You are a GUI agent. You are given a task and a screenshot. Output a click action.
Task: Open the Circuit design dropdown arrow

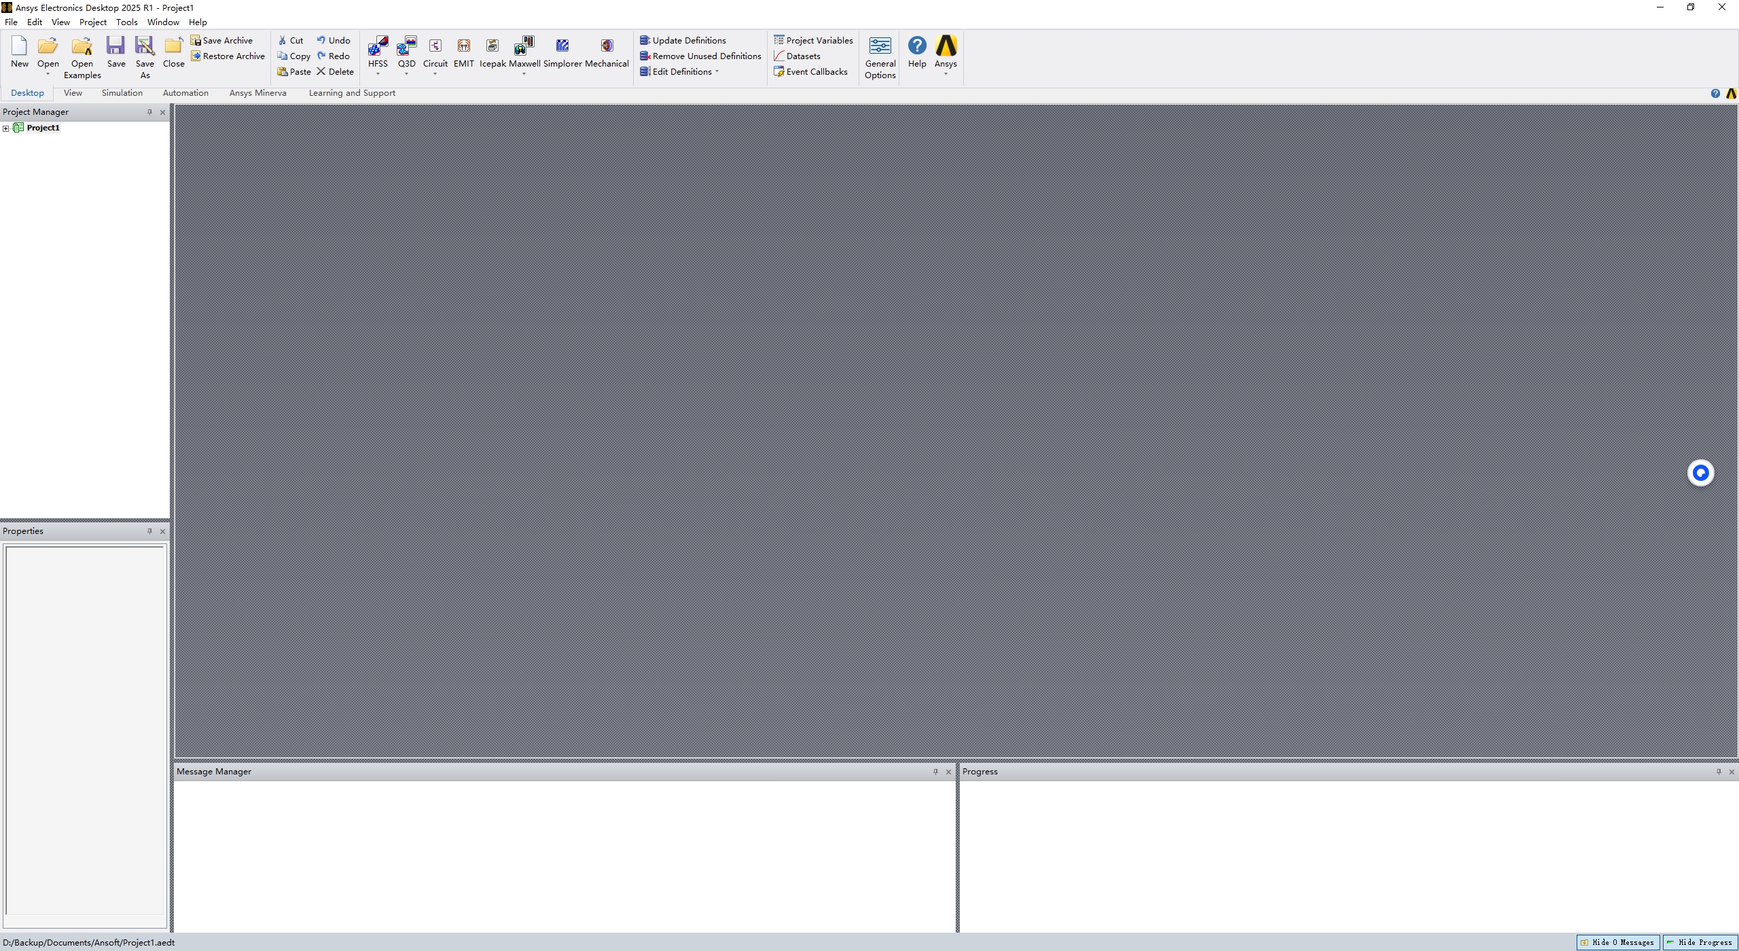tap(435, 74)
